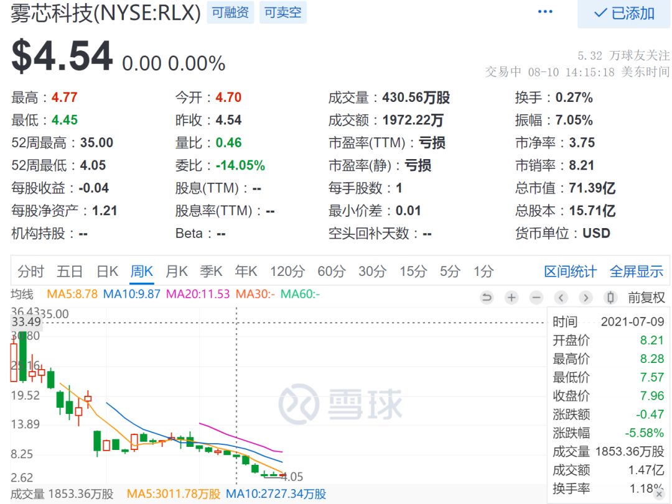Switch to the 月K tab
672x504 pixels.
coord(177,272)
